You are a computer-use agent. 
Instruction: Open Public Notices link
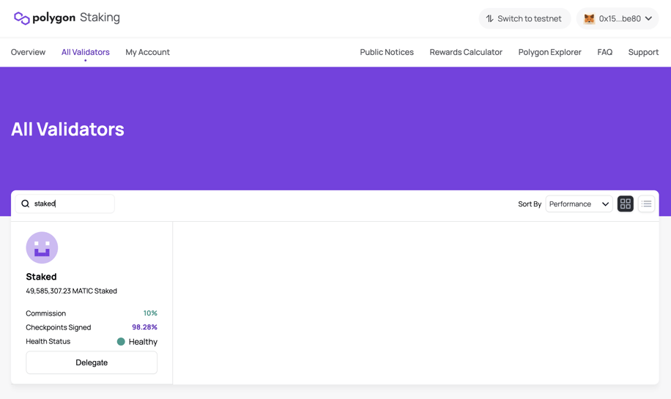pyautogui.click(x=387, y=52)
